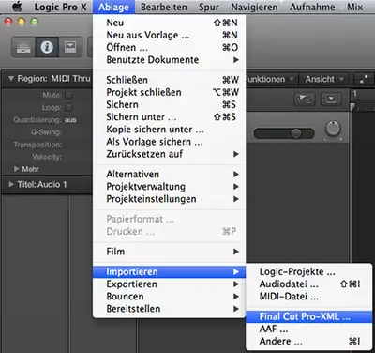This screenshot has width=375, height=353.
Task: Open the Bouncen submenu
Action: [x=170, y=297]
